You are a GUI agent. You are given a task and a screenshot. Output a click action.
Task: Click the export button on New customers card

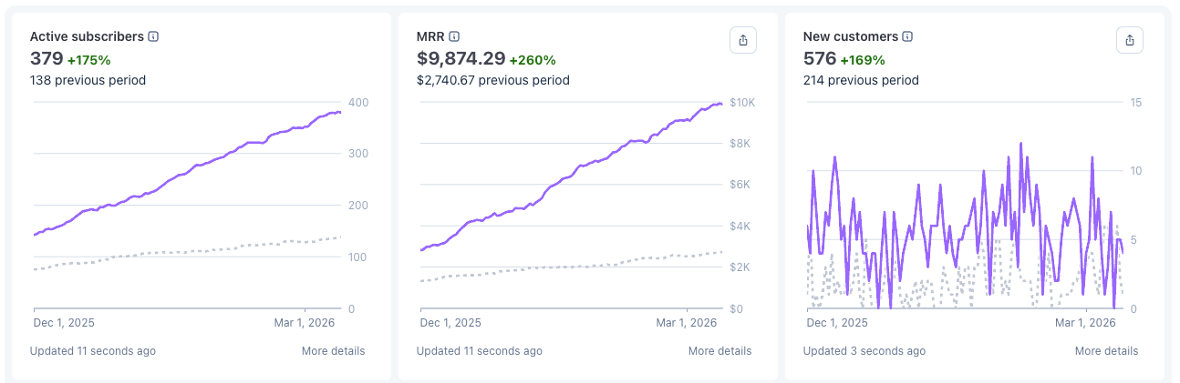tap(1130, 40)
